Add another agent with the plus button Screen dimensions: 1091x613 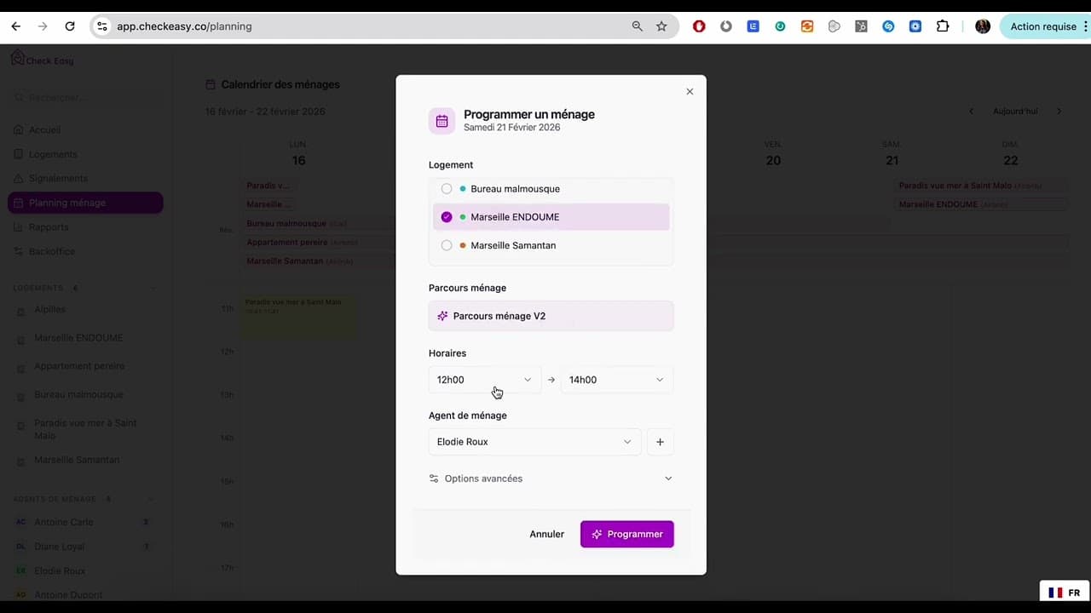tap(660, 442)
